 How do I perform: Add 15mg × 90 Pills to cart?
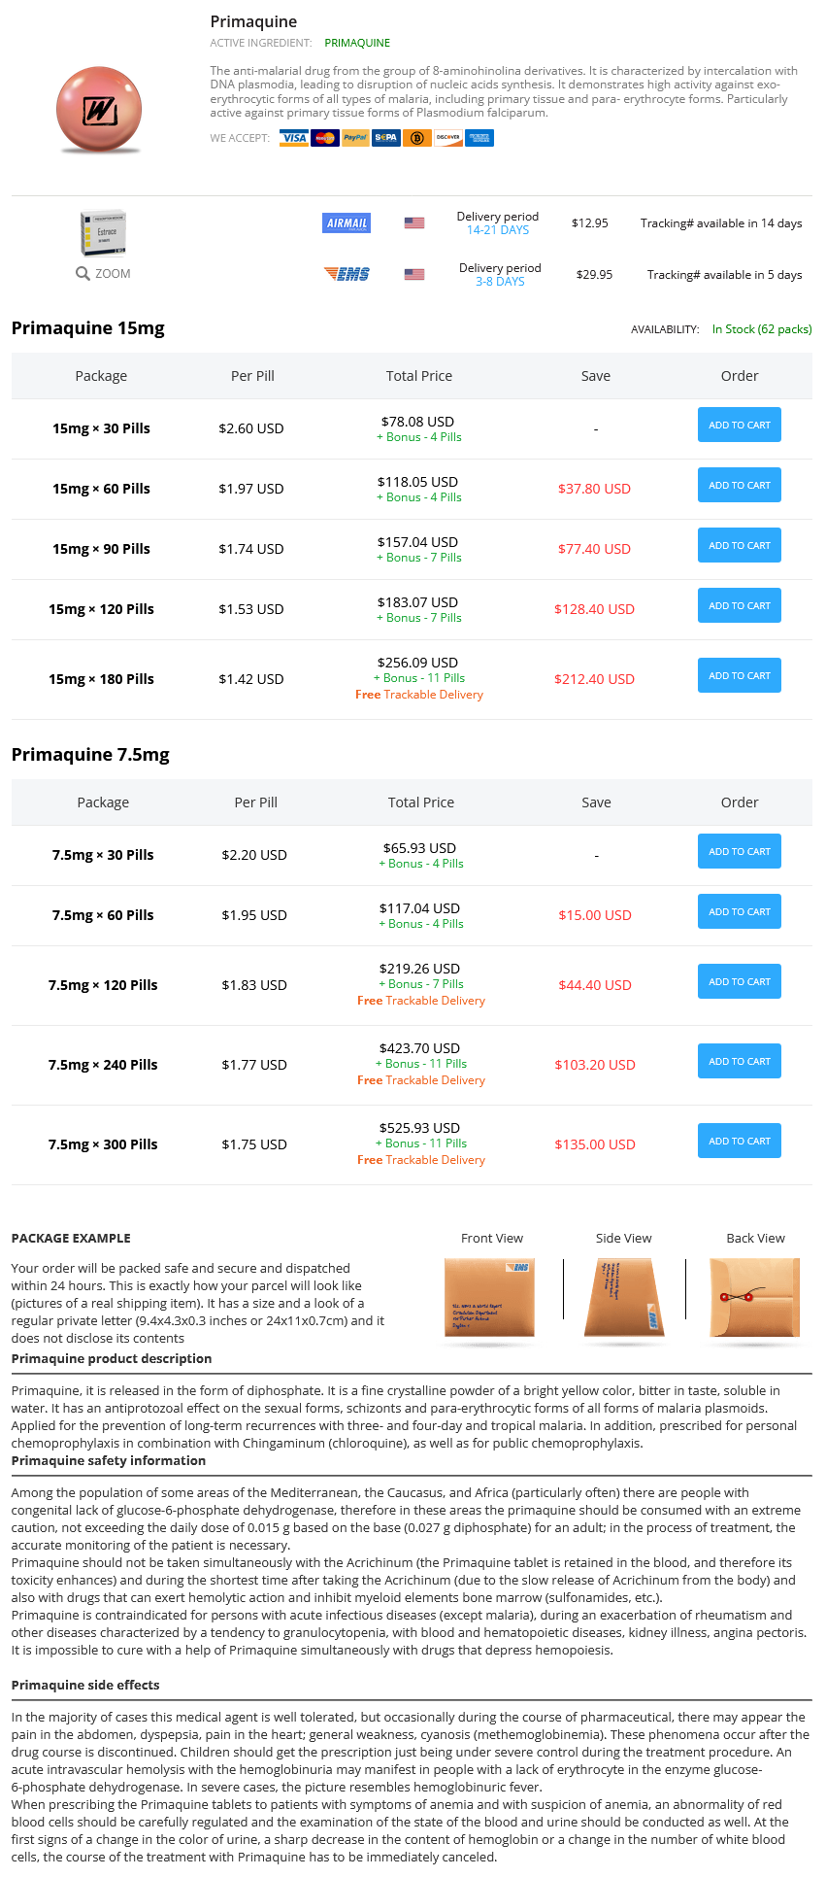[739, 545]
